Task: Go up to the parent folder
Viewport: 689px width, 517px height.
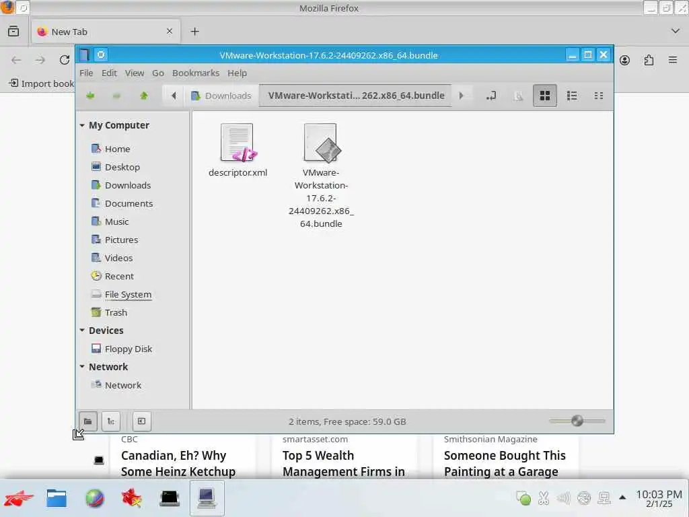Action: (x=144, y=96)
